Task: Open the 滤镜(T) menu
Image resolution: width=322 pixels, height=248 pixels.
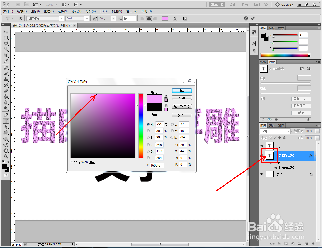Action: 76,11
